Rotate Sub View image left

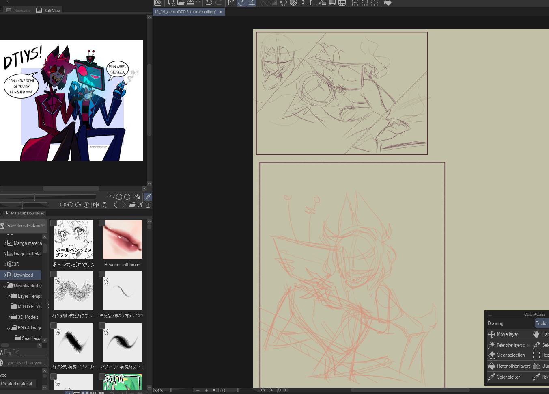tap(70, 205)
